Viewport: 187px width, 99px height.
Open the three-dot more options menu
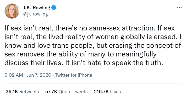179,8
